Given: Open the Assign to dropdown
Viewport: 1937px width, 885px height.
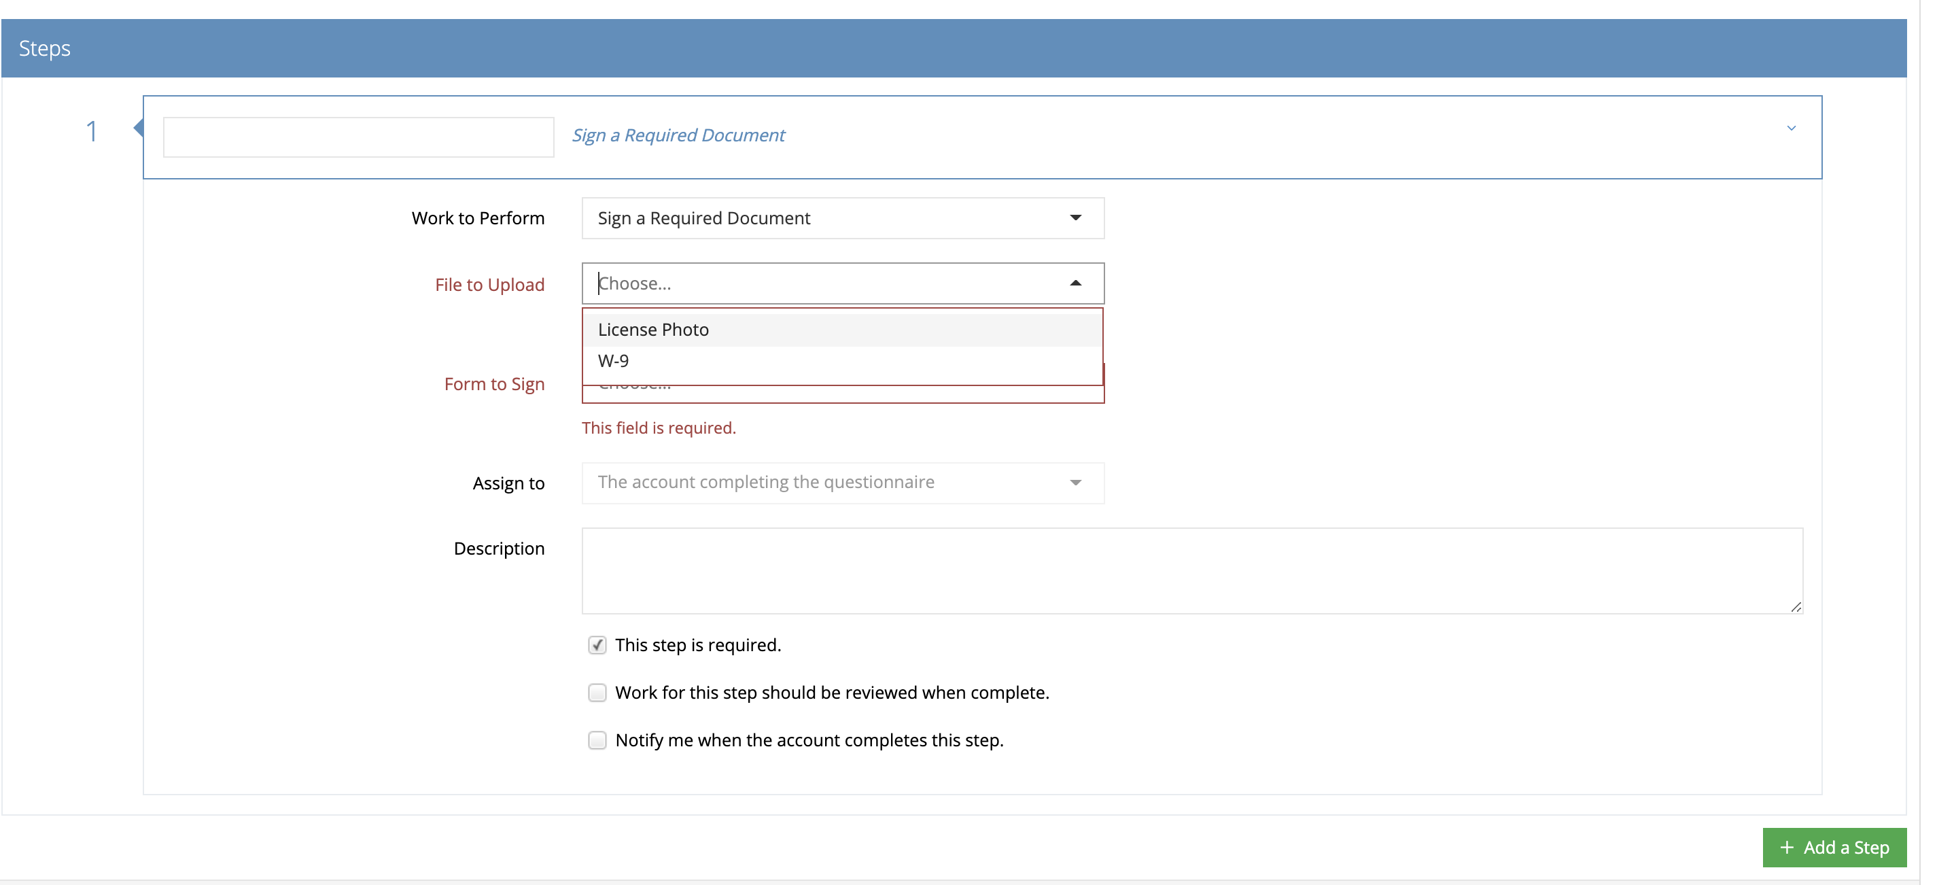Looking at the screenshot, I should point(842,483).
